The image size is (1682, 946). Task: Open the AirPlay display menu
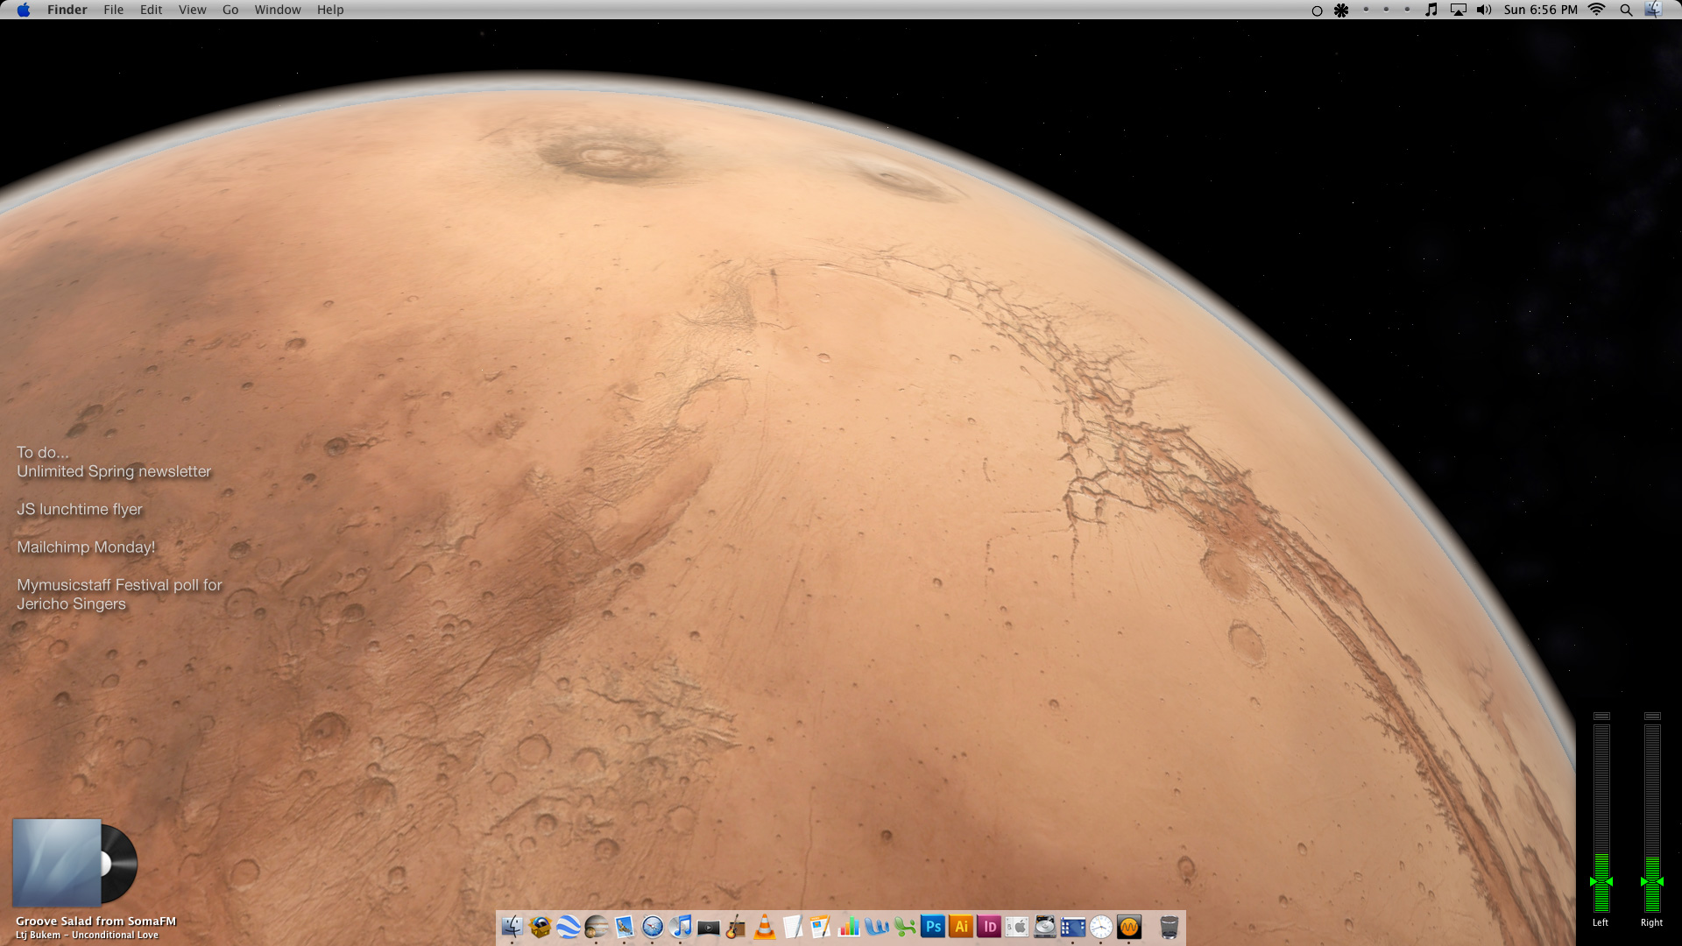pyautogui.click(x=1458, y=10)
